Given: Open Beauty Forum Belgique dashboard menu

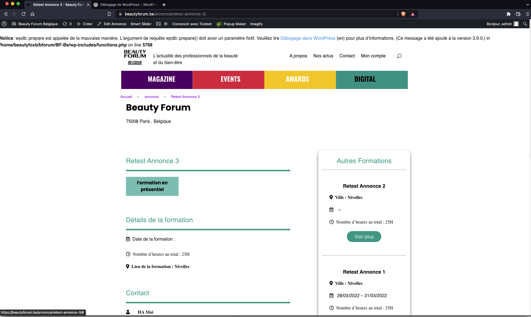Looking at the screenshot, I should tap(35, 24).
